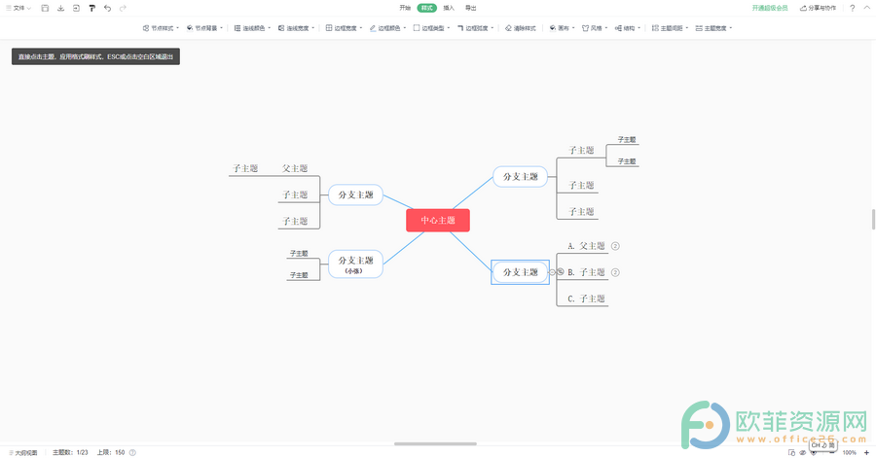
Task: Click the 父主题 node on the left
Action: pos(295,168)
